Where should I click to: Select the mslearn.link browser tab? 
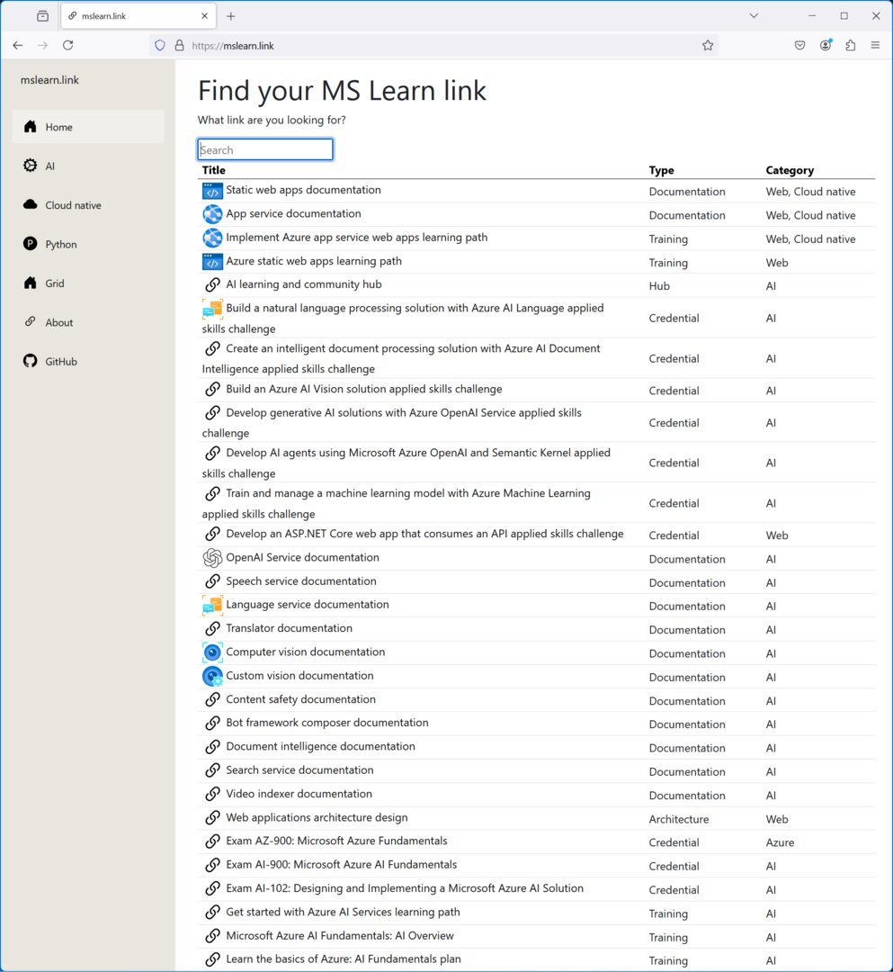click(138, 16)
